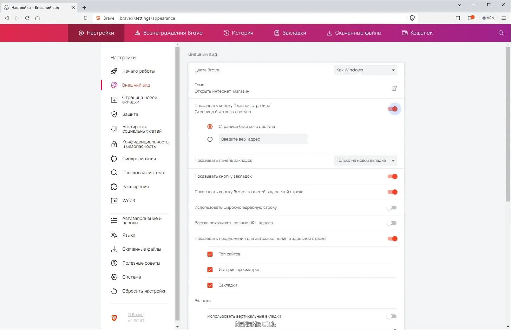511x330 pixels.
Task: Click the main page vertical scrollbar
Action: [508, 124]
